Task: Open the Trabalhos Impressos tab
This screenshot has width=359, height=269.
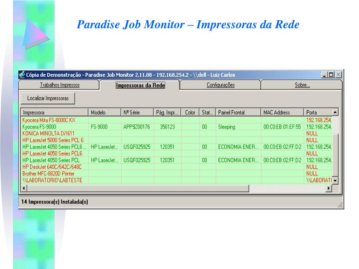Action: pyautogui.click(x=60, y=85)
